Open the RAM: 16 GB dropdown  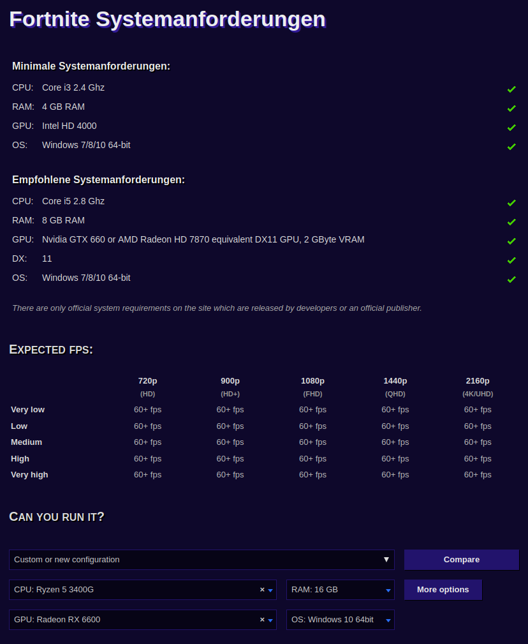point(387,589)
